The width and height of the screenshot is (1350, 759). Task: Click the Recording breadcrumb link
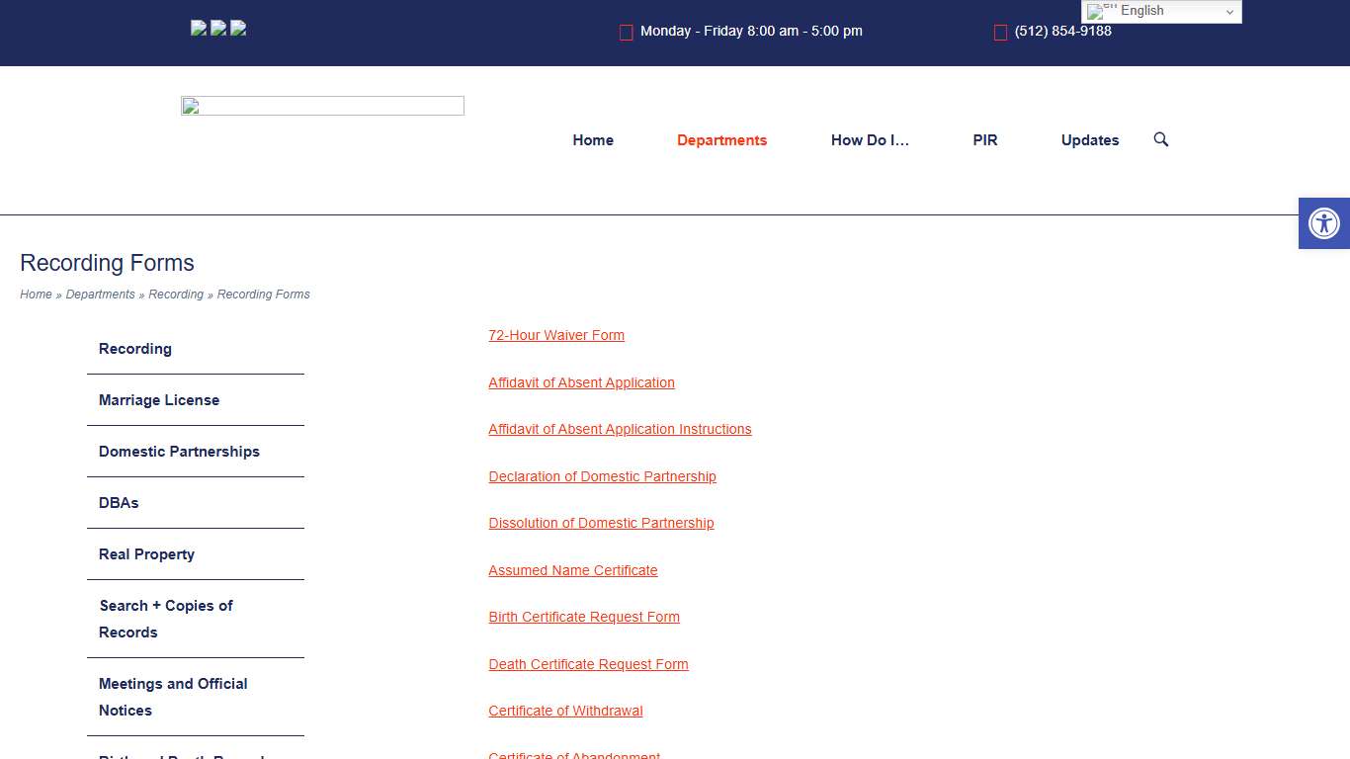176,295
